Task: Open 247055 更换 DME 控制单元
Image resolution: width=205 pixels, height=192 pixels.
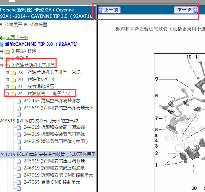Action: [52, 182]
